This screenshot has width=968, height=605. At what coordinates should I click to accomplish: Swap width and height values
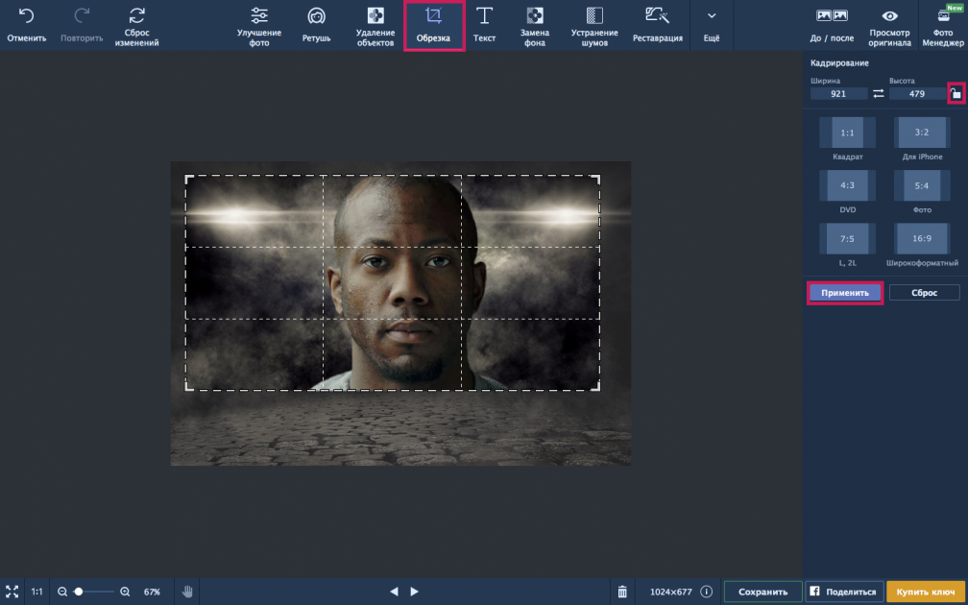878,94
